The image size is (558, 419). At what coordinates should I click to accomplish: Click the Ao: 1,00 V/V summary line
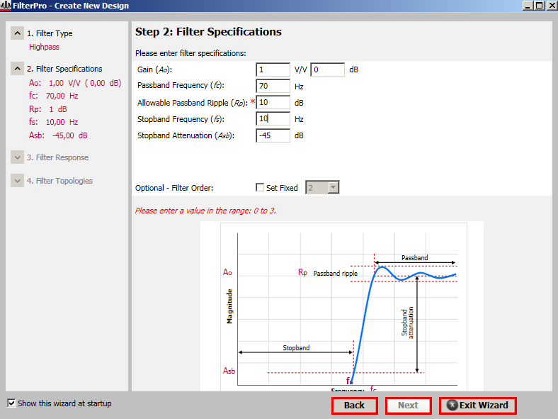[75, 83]
